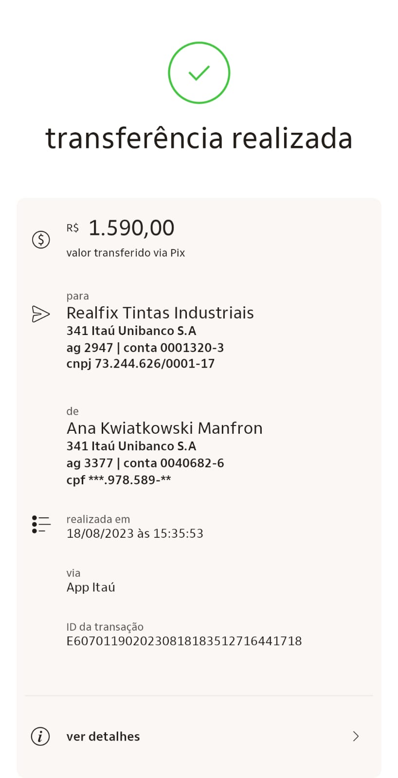Click the App Itaú channel text
The image size is (398, 778).
(91, 587)
